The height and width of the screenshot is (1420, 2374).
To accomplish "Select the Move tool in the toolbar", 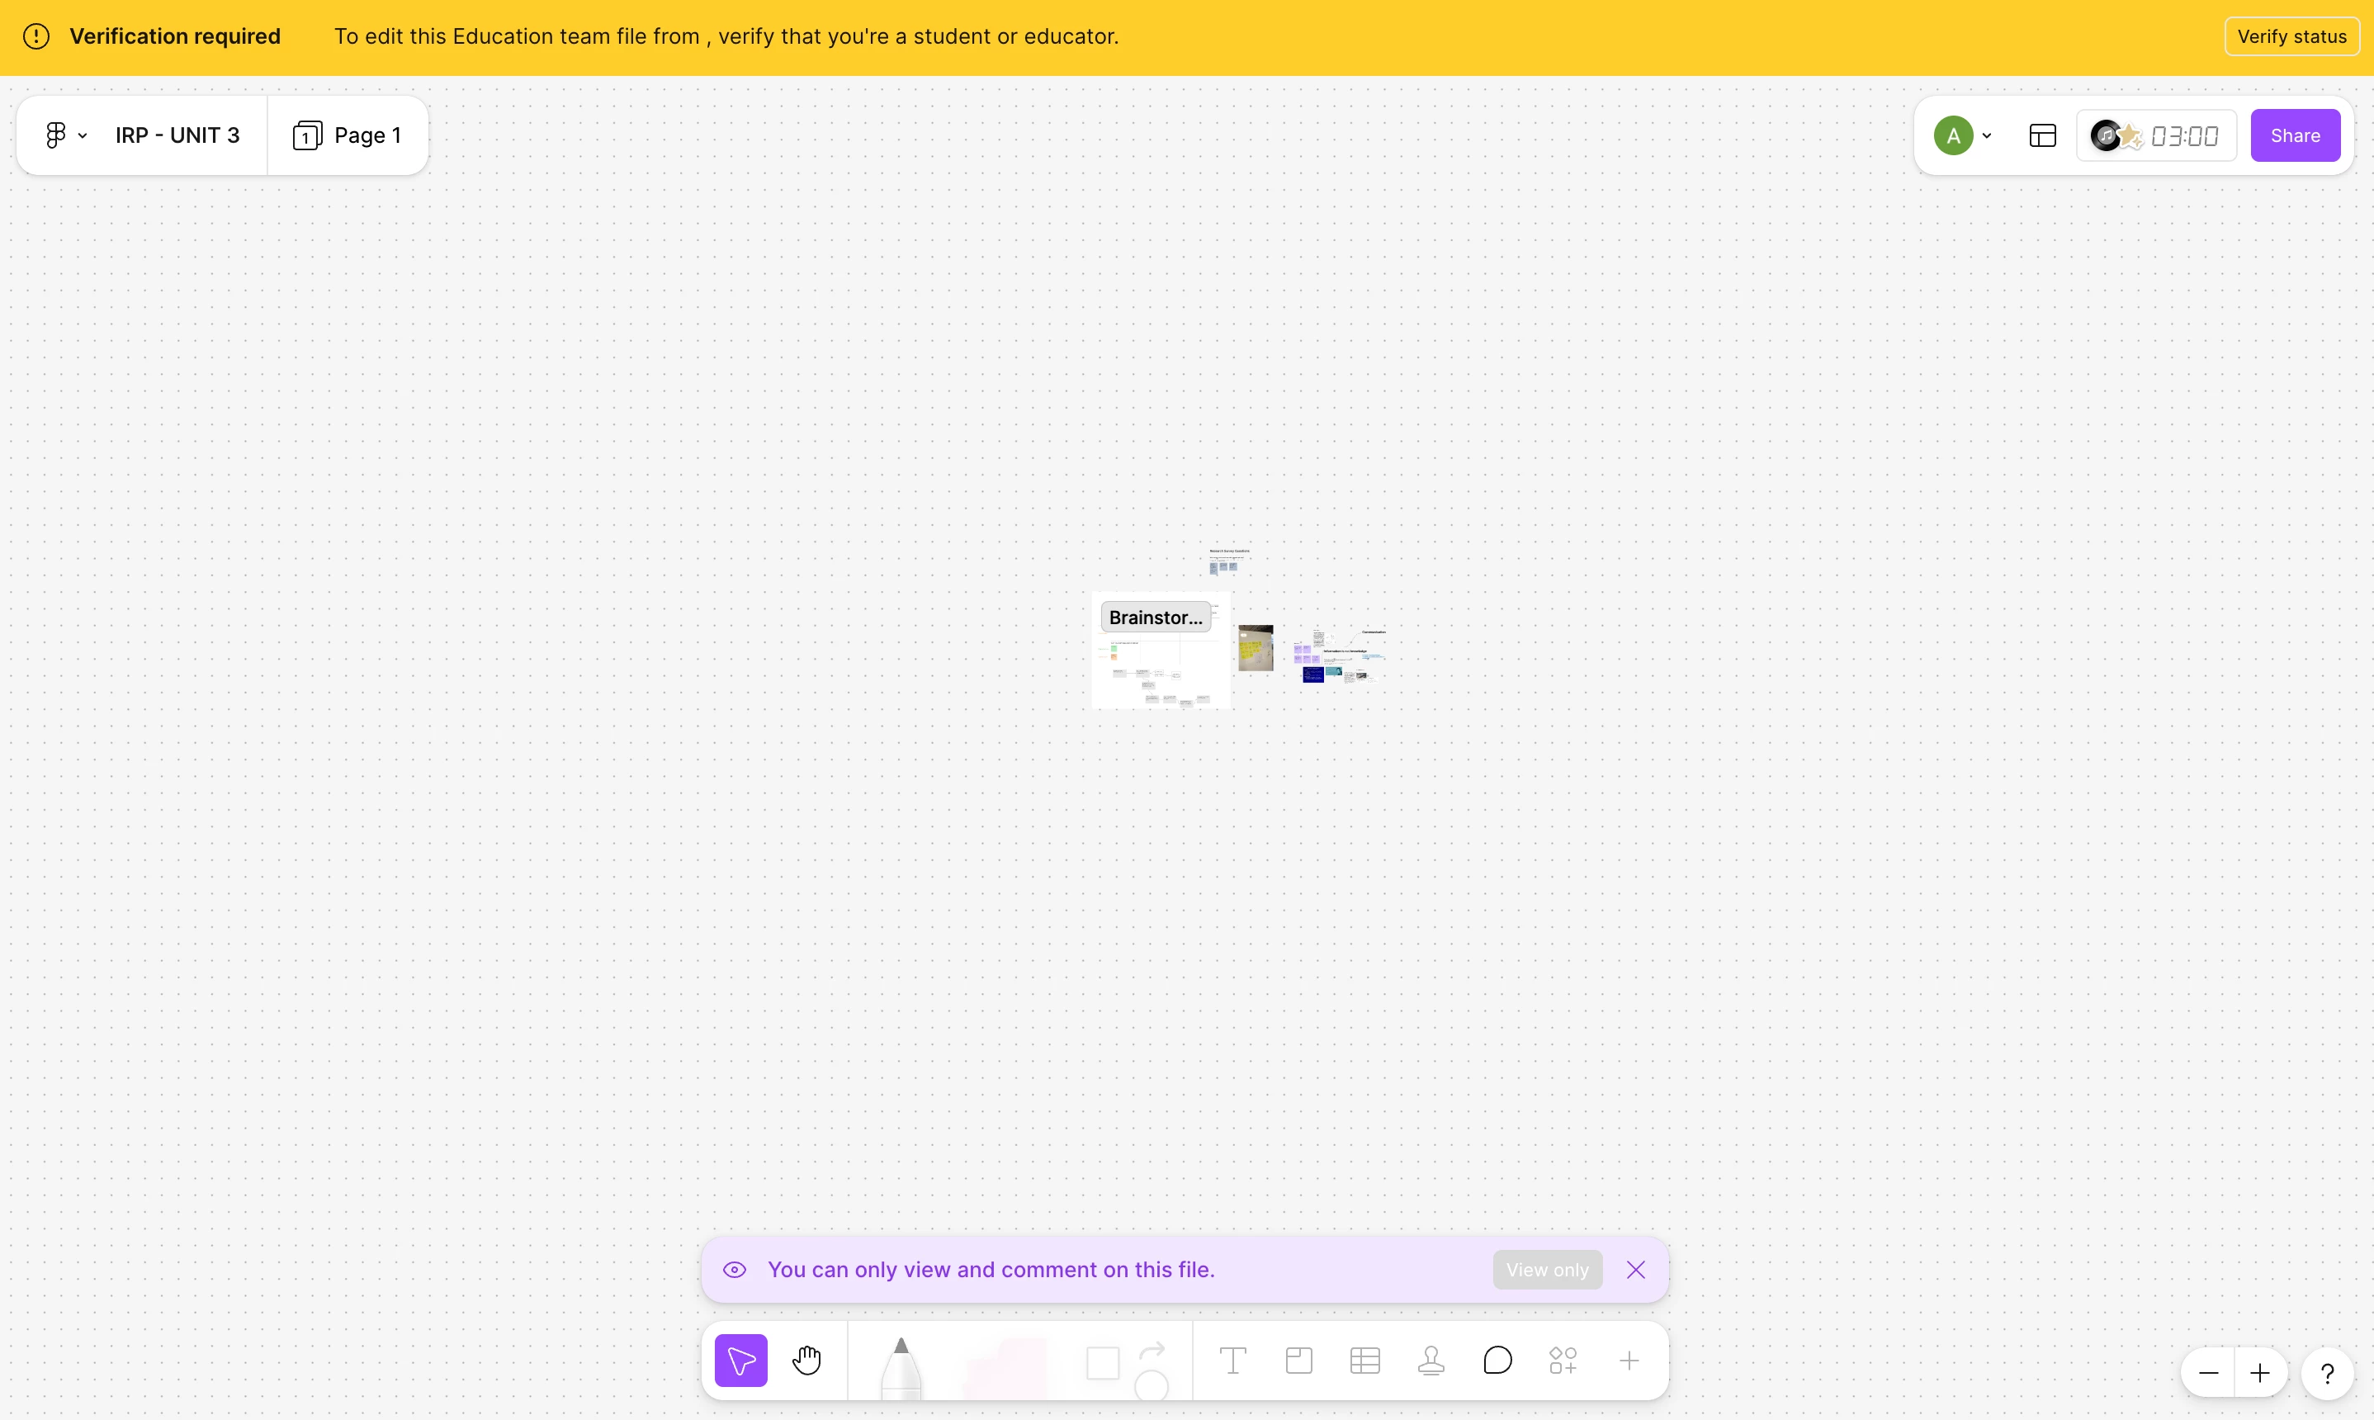I will pos(740,1360).
